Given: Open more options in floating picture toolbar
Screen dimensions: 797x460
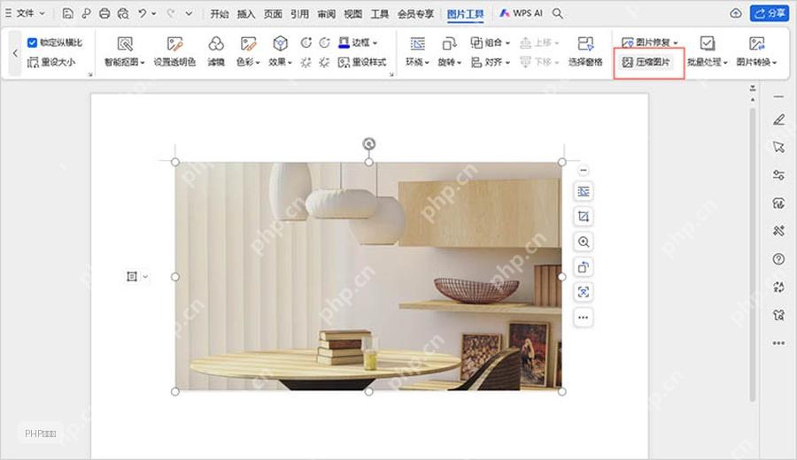Looking at the screenshot, I should (x=583, y=318).
